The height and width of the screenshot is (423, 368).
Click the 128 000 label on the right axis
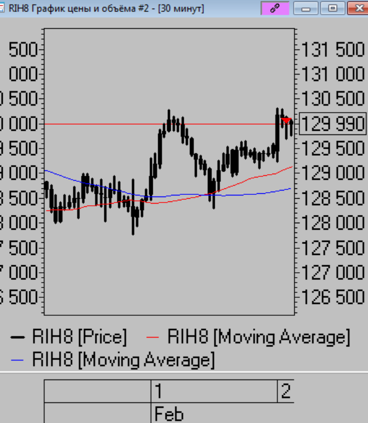tap(333, 223)
